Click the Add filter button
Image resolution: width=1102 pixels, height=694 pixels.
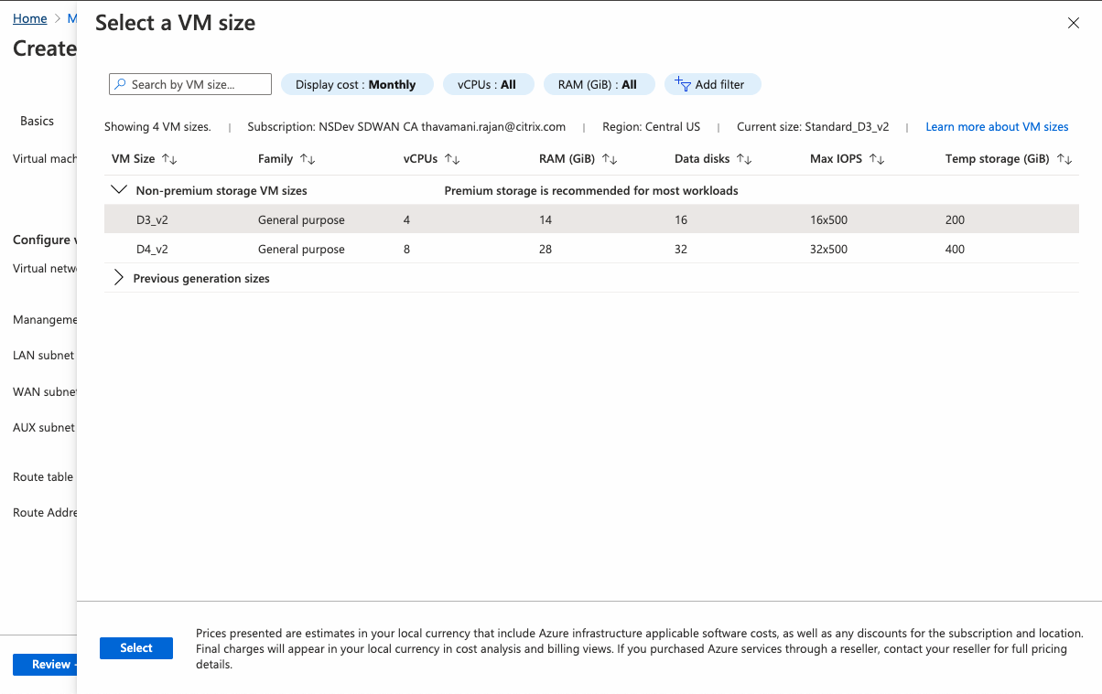pos(713,84)
